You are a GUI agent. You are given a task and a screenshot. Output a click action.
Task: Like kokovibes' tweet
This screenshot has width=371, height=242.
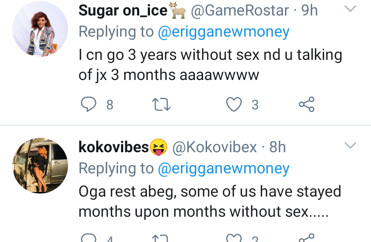point(234,238)
